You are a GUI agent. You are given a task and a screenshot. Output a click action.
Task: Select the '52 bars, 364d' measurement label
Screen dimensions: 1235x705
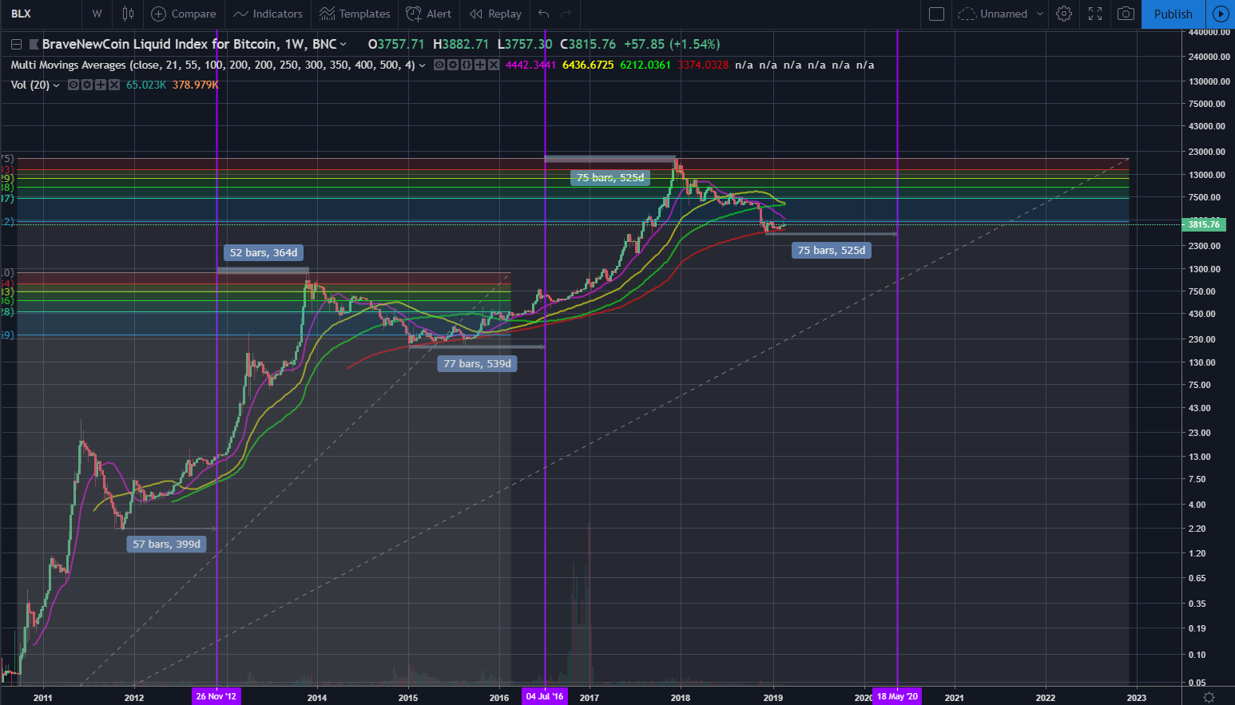click(x=264, y=253)
